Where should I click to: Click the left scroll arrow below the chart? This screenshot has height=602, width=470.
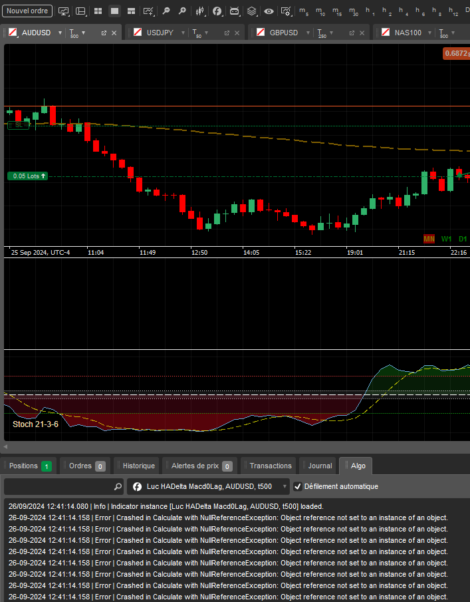pyautogui.click(x=5, y=446)
